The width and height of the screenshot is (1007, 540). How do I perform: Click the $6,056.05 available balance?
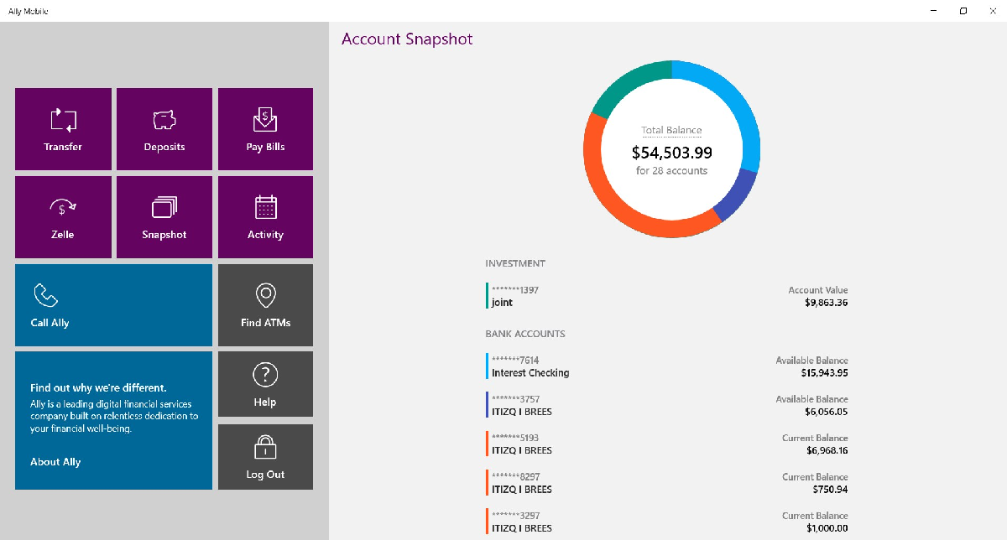(x=826, y=412)
